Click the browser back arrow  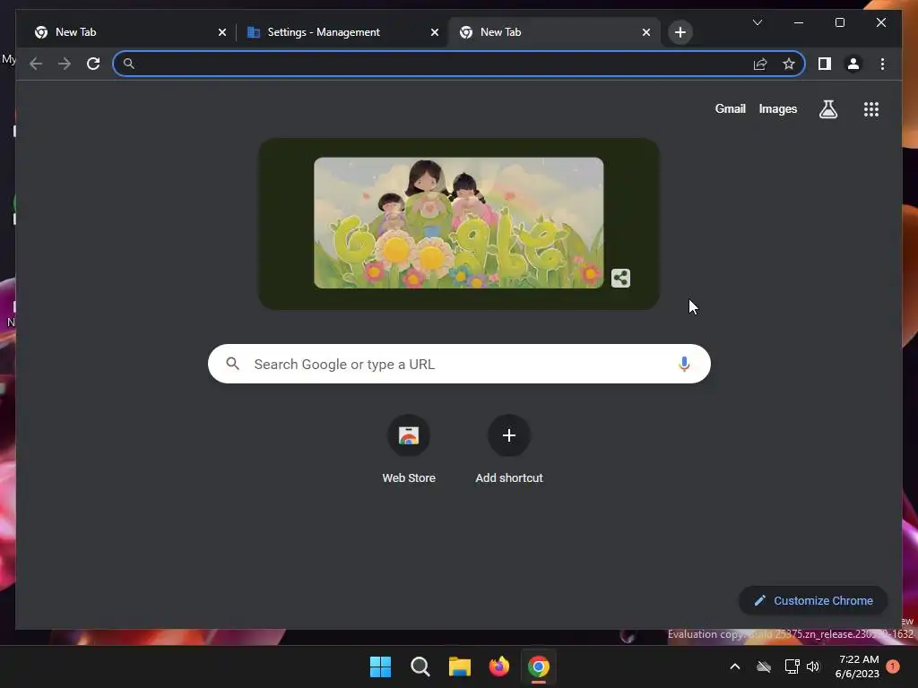(x=36, y=64)
